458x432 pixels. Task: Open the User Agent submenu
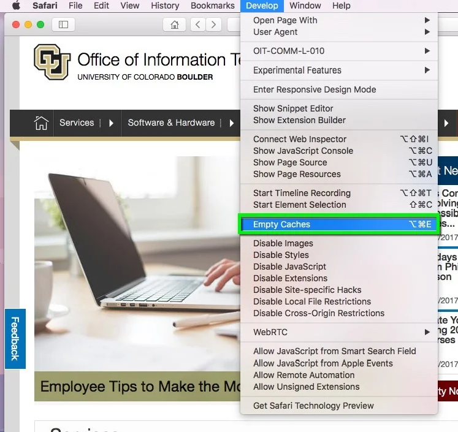coord(339,32)
